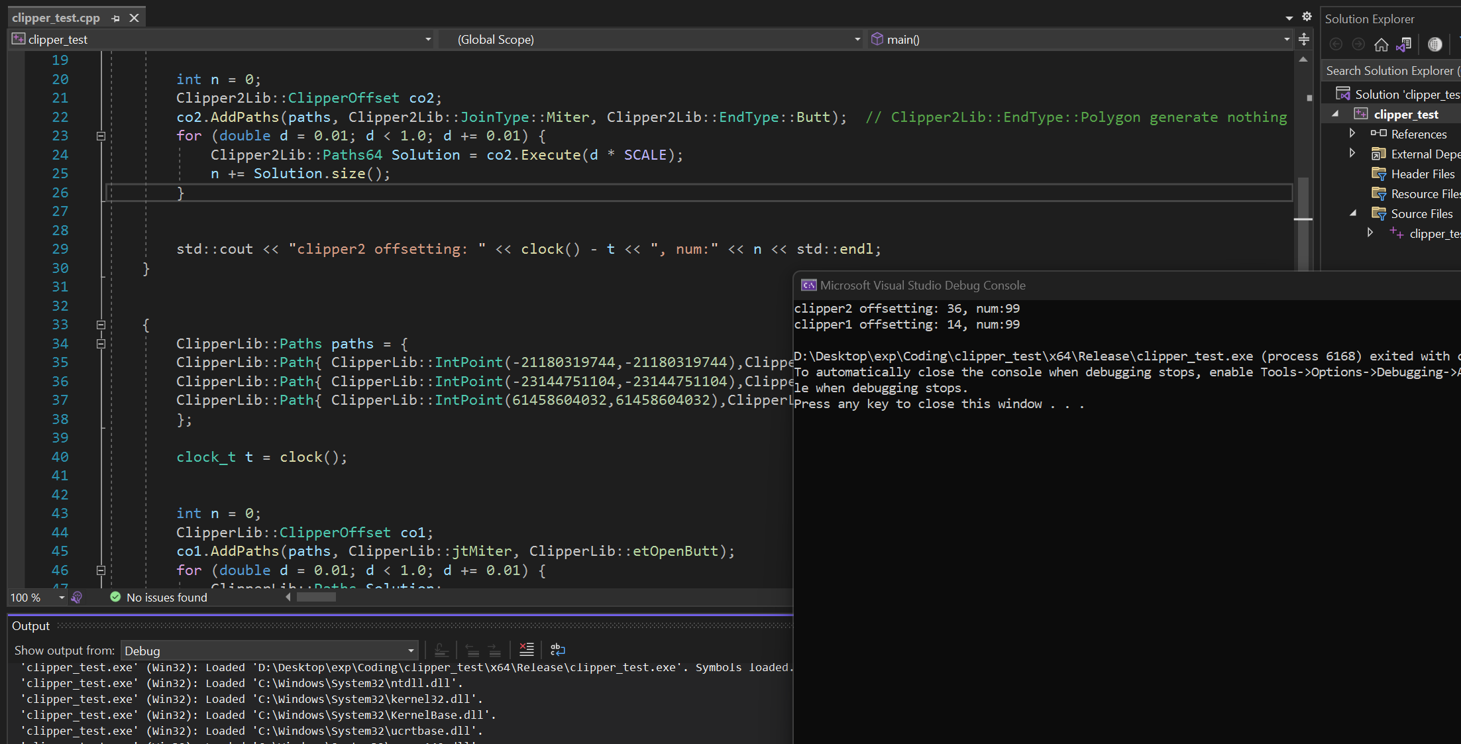This screenshot has height=744, width=1461.
Task: Collapse the code block at line 33
Action: coord(101,325)
